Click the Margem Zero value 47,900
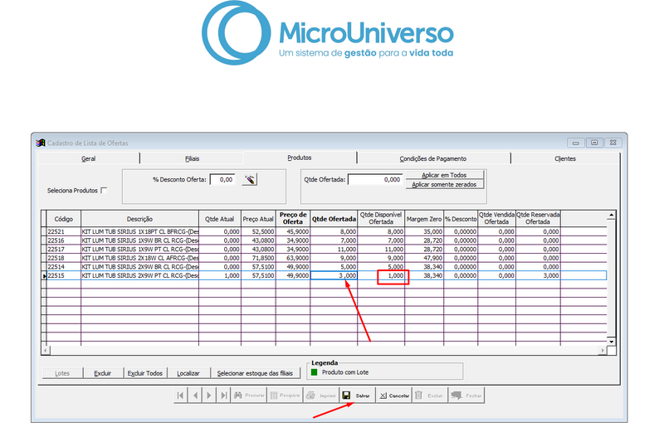Viewport: 664px width, 432px height. [x=424, y=258]
